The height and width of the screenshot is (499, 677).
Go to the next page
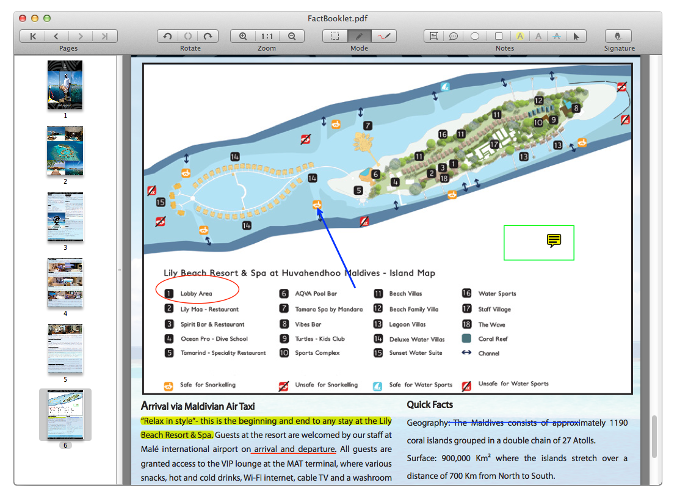tap(81, 36)
